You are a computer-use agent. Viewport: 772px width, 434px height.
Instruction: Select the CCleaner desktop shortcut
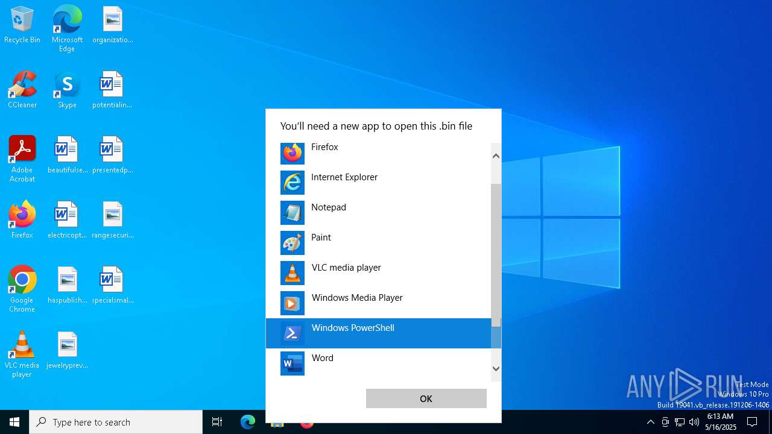coord(22,90)
